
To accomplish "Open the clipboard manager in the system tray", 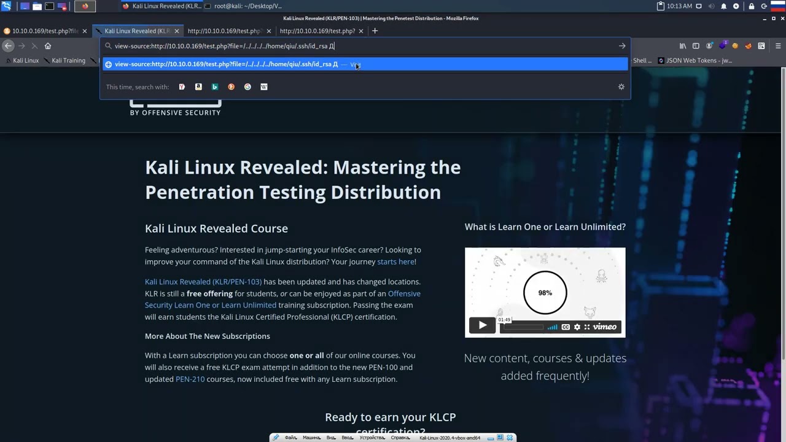I will (661, 6).
